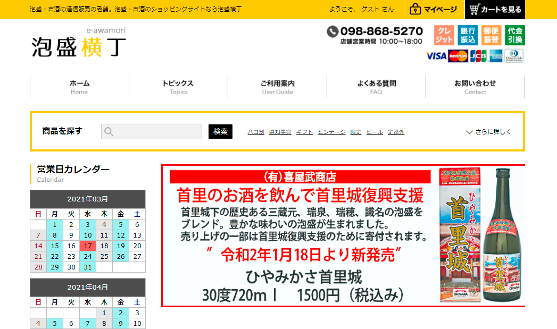Image resolution: width=557 pixels, height=329 pixels.
Task: Open ご利用案内 User Guide
Action: click(277, 87)
